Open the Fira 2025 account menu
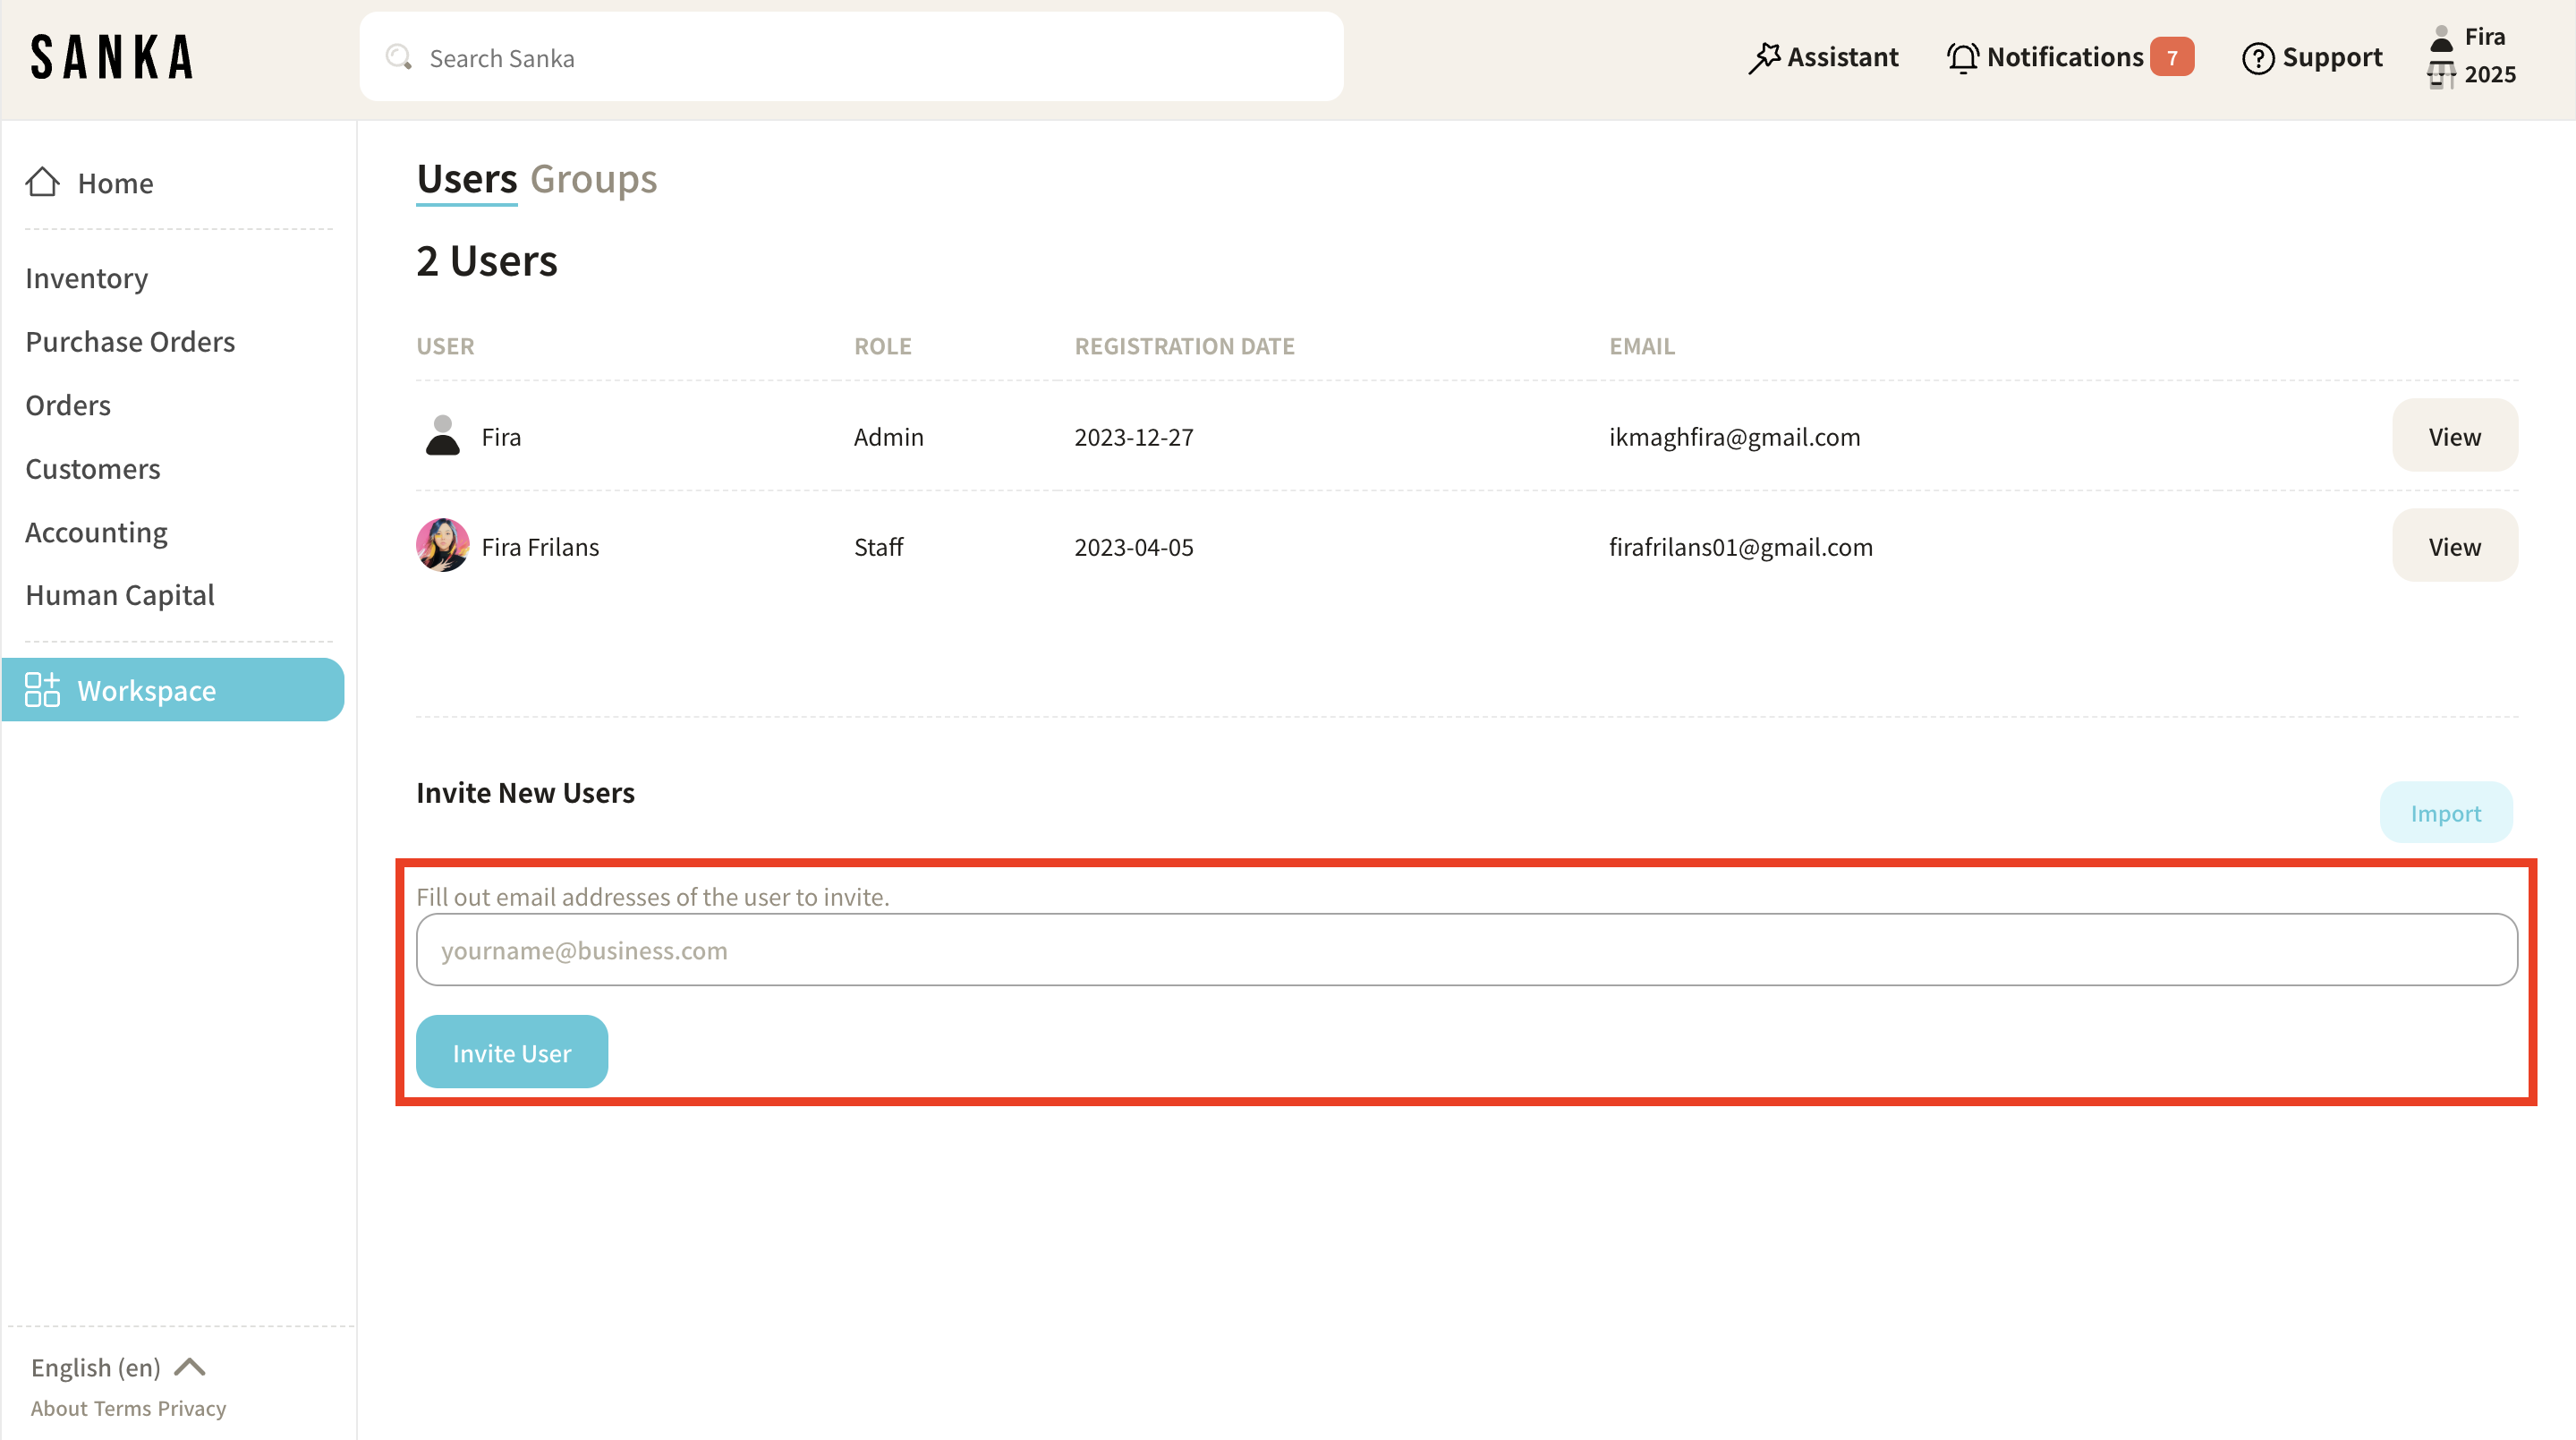 (2472, 56)
